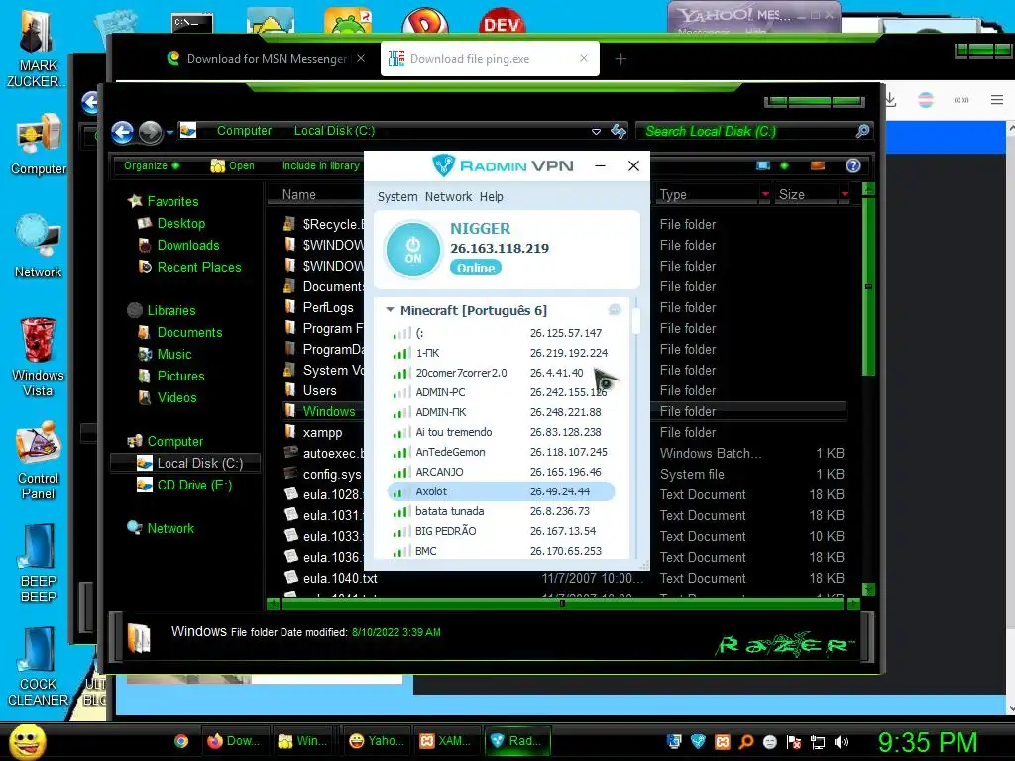Viewport: 1015px width, 761px height.
Task: Sort by the Name column header
Action: pos(299,195)
